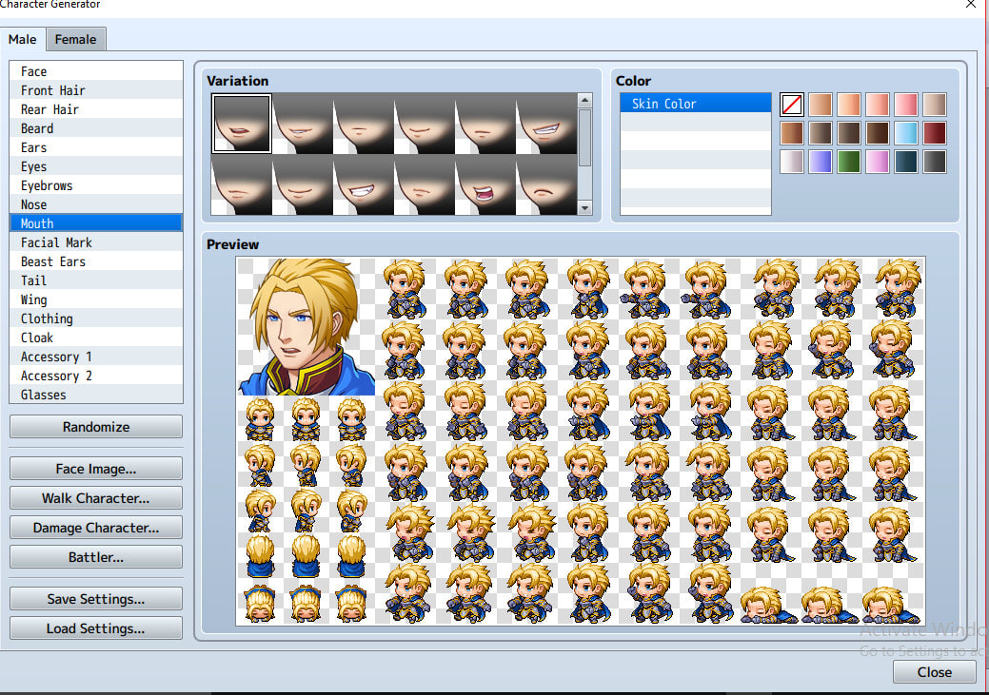Pick the frowning mouth ending bottom row
The height and width of the screenshot is (695, 989).
point(546,184)
